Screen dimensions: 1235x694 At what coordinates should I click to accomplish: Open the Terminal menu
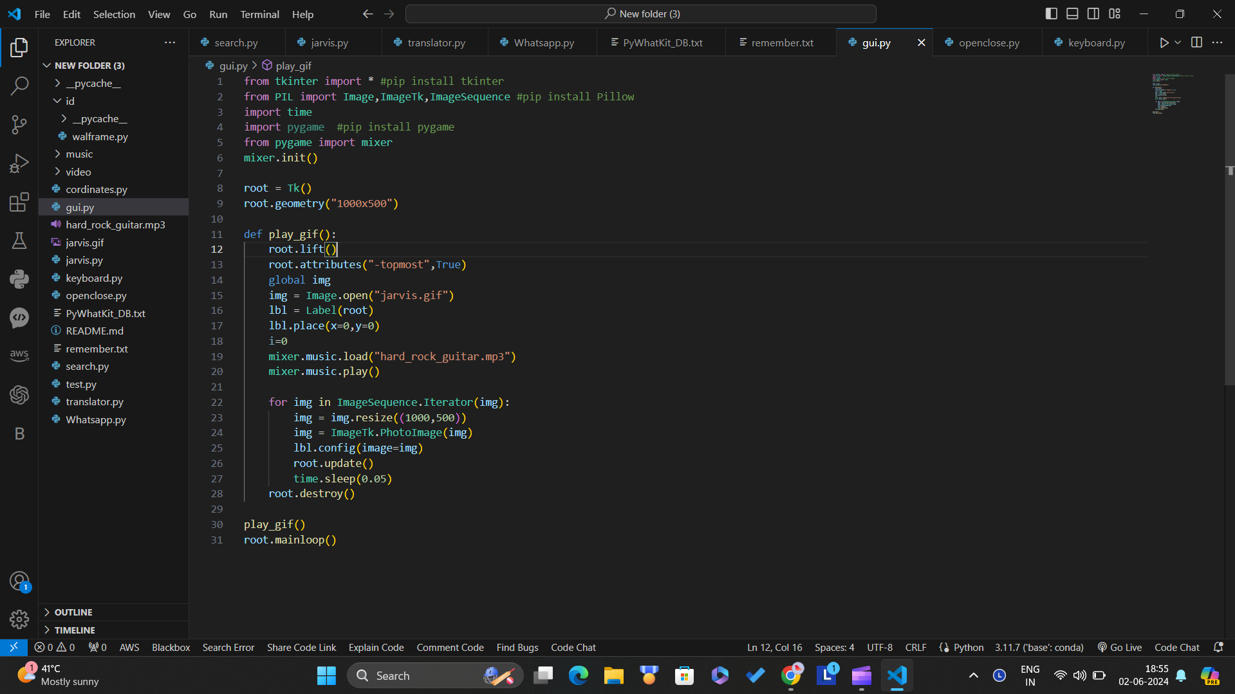259,14
